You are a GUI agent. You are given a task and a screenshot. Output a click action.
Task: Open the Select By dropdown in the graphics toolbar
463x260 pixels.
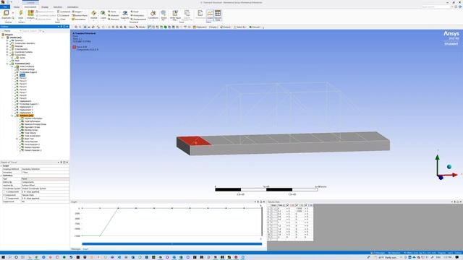pyautogui.click(x=240, y=27)
